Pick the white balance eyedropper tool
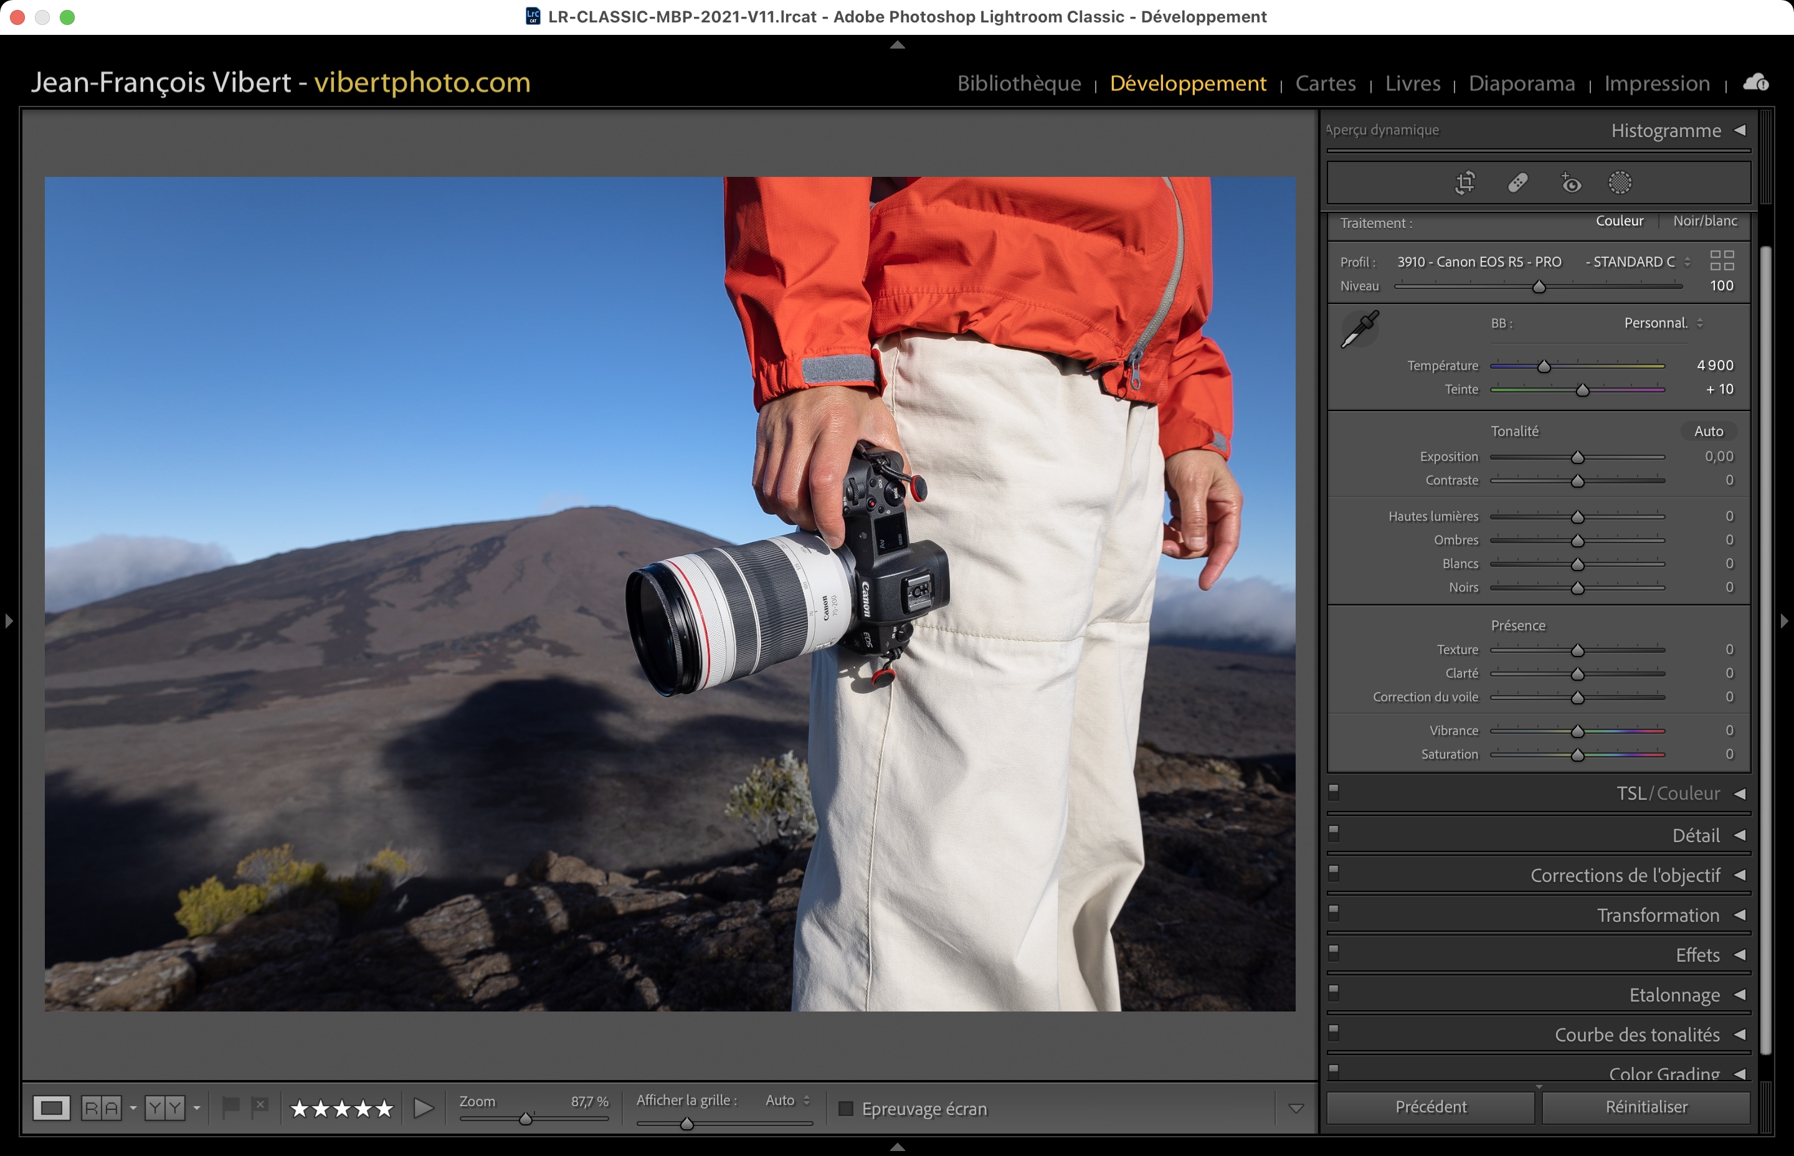 tap(1359, 329)
